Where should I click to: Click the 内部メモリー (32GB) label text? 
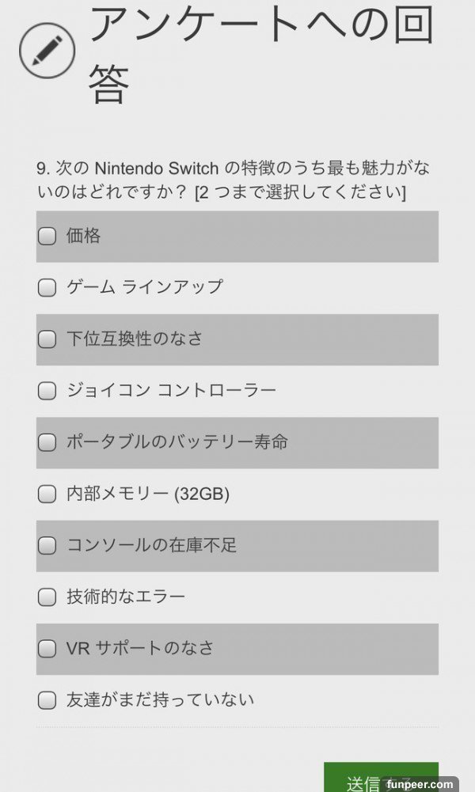point(148,494)
